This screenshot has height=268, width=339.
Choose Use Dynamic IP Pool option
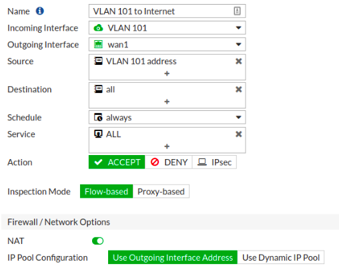(281, 257)
